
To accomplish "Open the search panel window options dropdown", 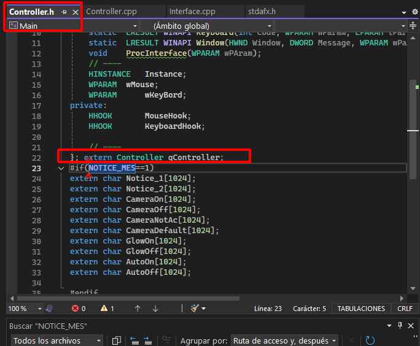I will pos(389,326).
